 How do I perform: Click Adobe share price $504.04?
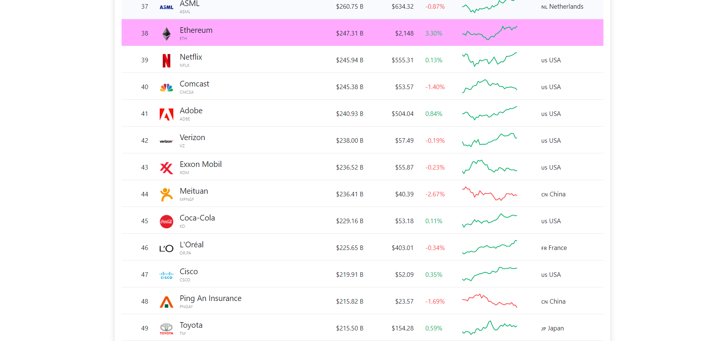pyautogui.click(x=403, y=114)
